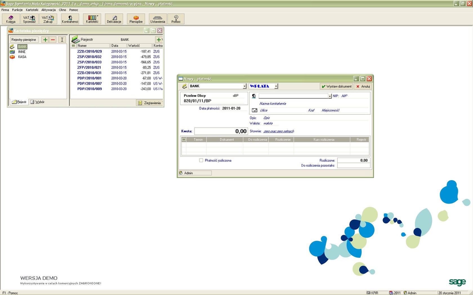Click the select-all box in Numer list header

(73, 46)
